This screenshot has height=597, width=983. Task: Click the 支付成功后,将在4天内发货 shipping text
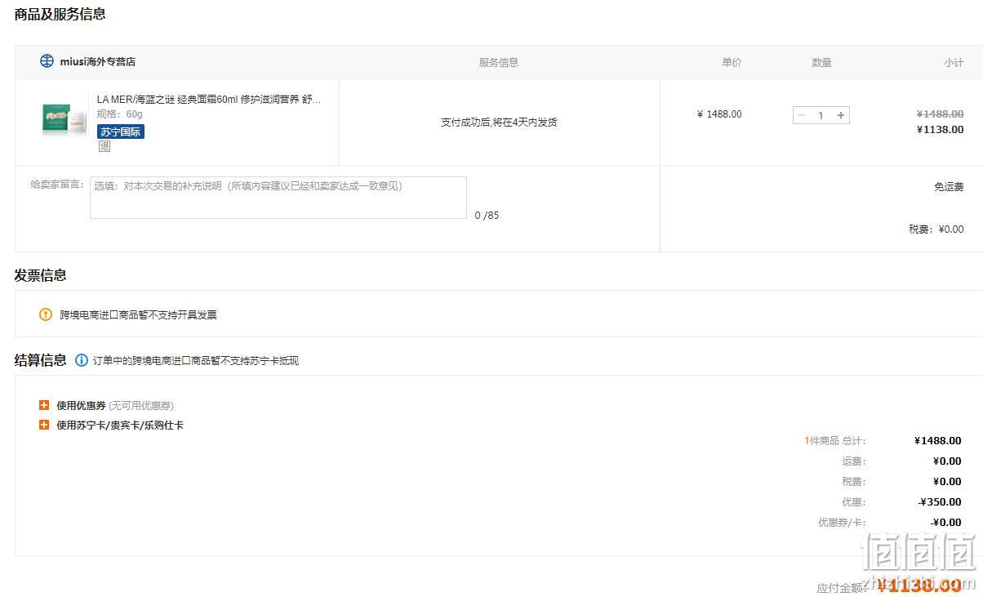tap(499, 123)
